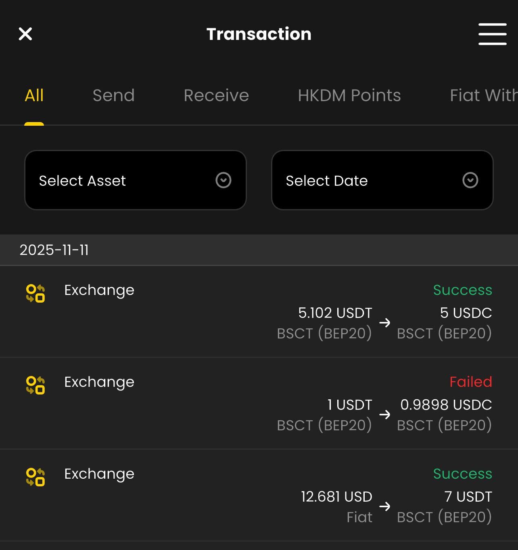Open the Select Asset dropdown
Viewport: 518px width, 550px height.
pyautogui.click(x=135, y=180)
